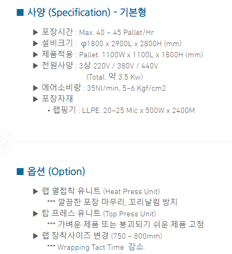Screen dimensions: 232x254
Task: Click the triangle bullet before 탑 프레스 유니트
Action: [x=35, y=214]
